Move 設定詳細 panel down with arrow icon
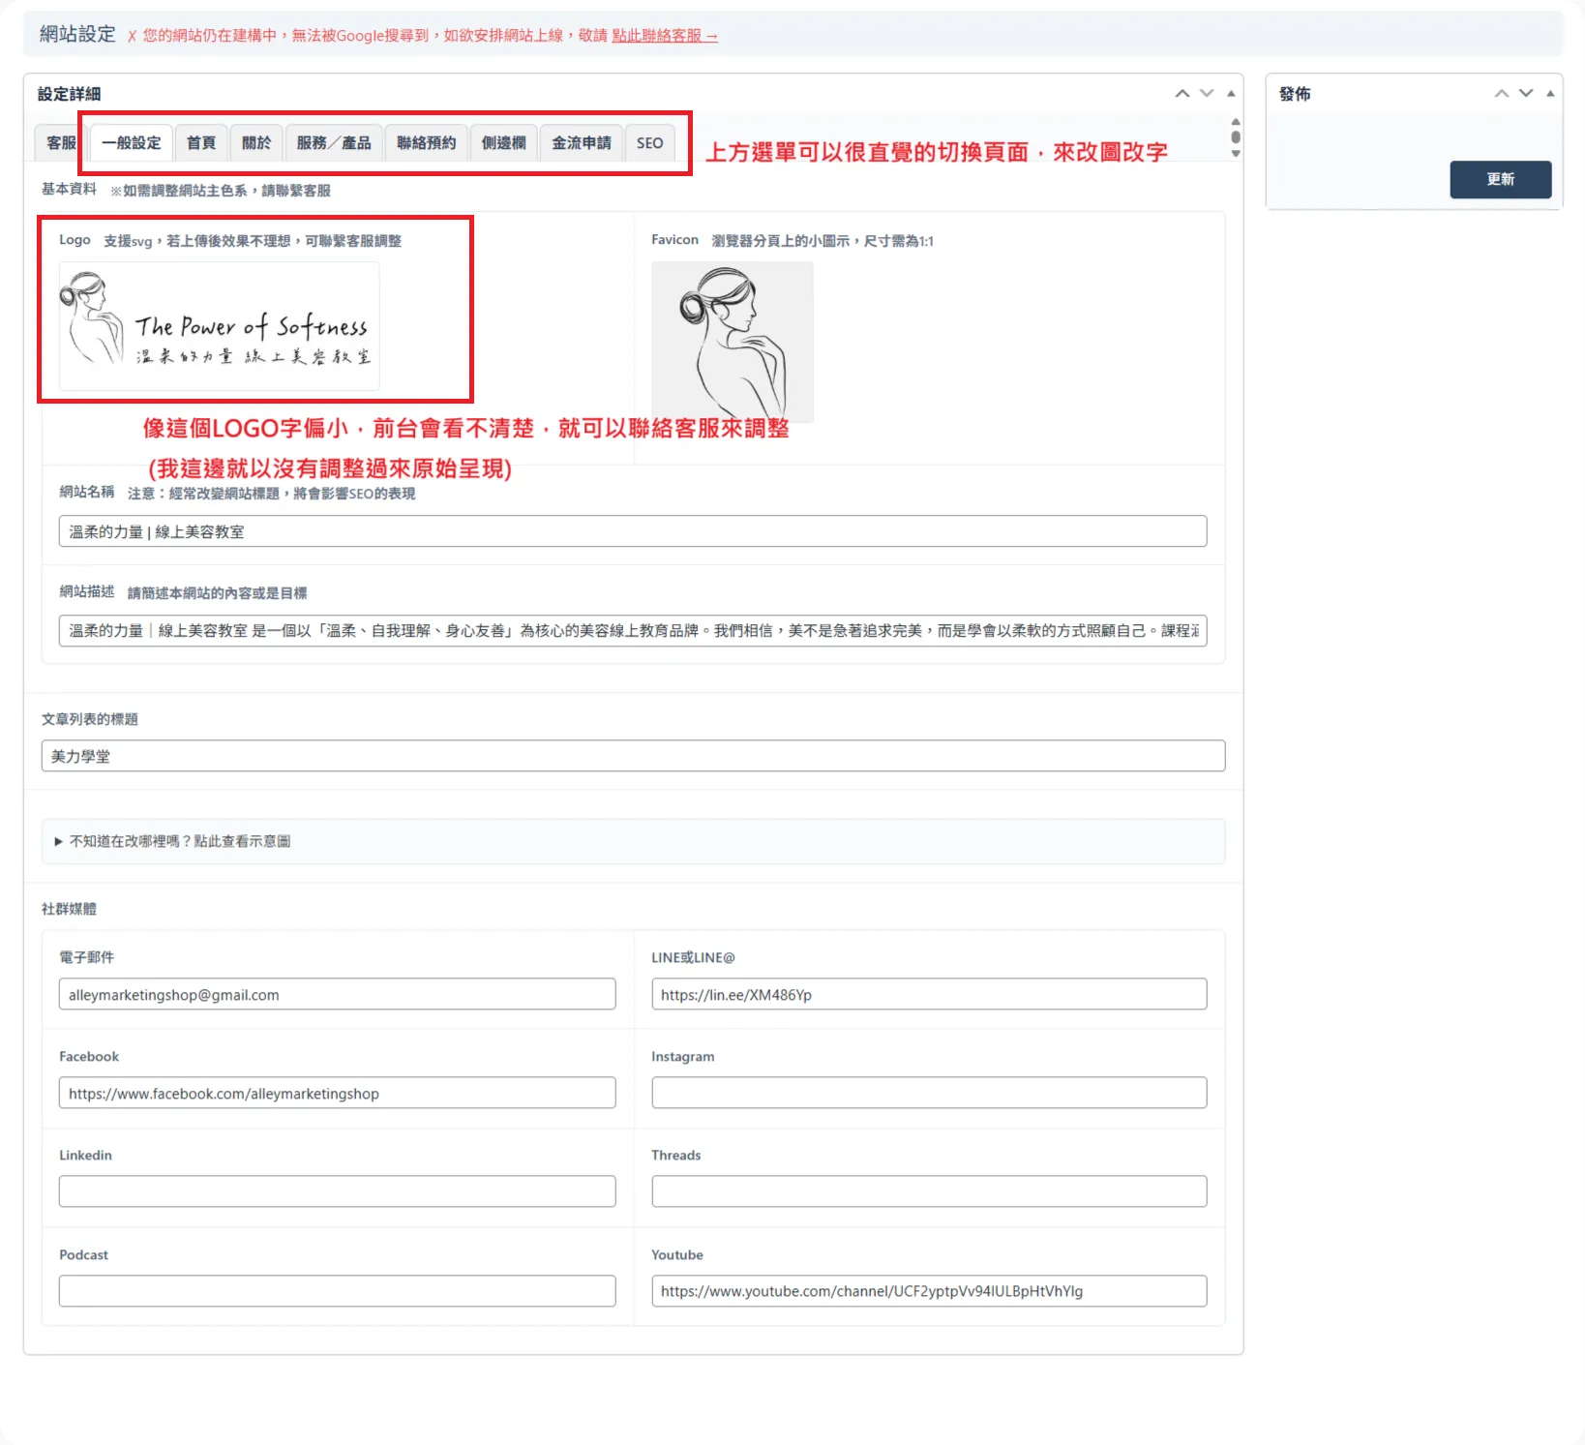 click(1207, 94)
